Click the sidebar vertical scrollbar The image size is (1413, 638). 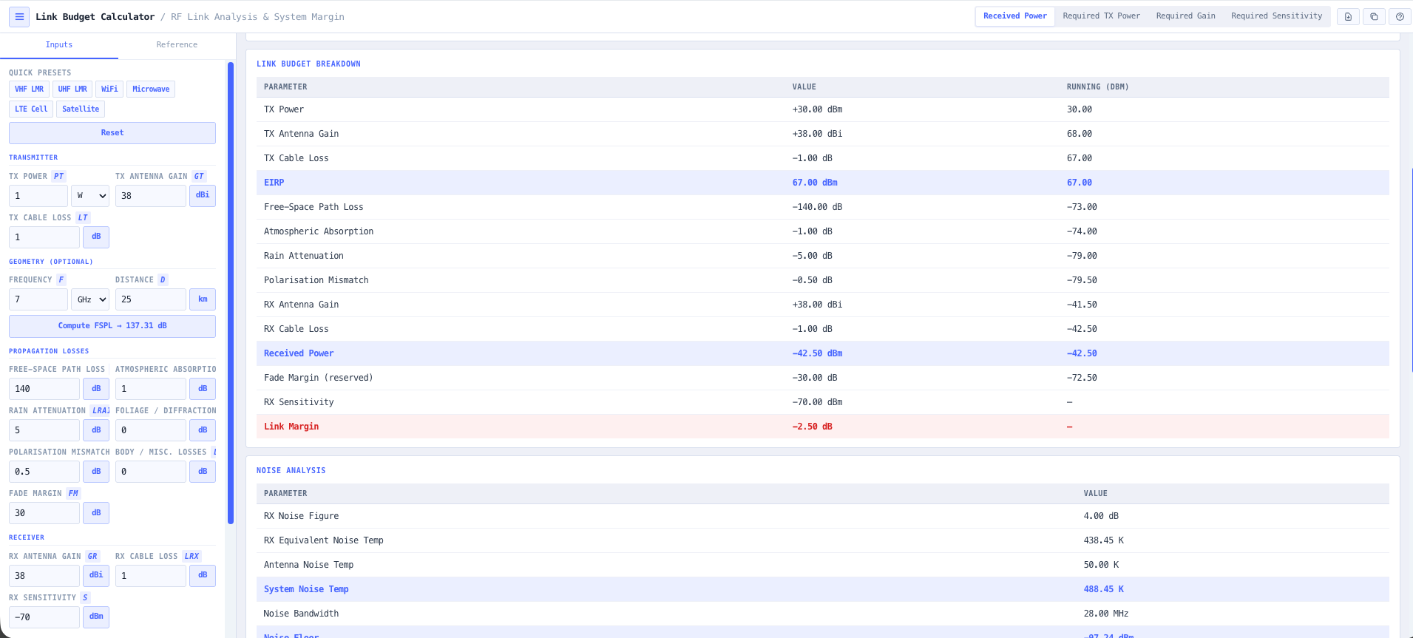231,293
